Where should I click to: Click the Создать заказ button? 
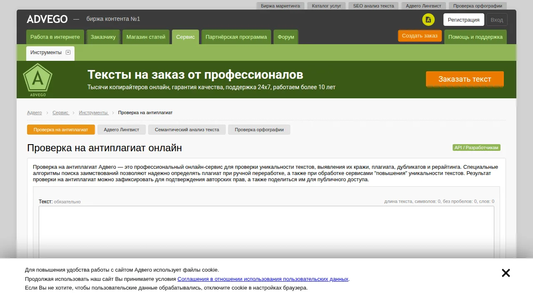pos(420,36)
